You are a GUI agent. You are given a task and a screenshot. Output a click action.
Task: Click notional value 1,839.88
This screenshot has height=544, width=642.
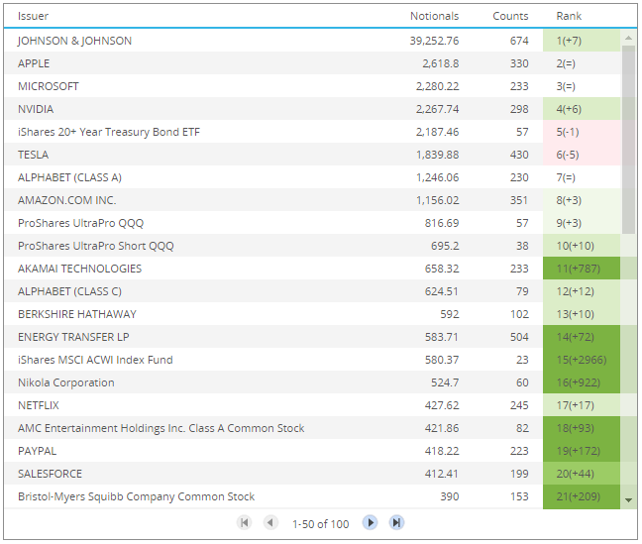tap(438, 155)
